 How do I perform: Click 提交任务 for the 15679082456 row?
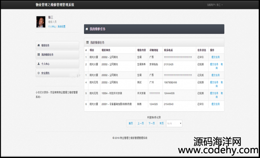click(214, 82)
